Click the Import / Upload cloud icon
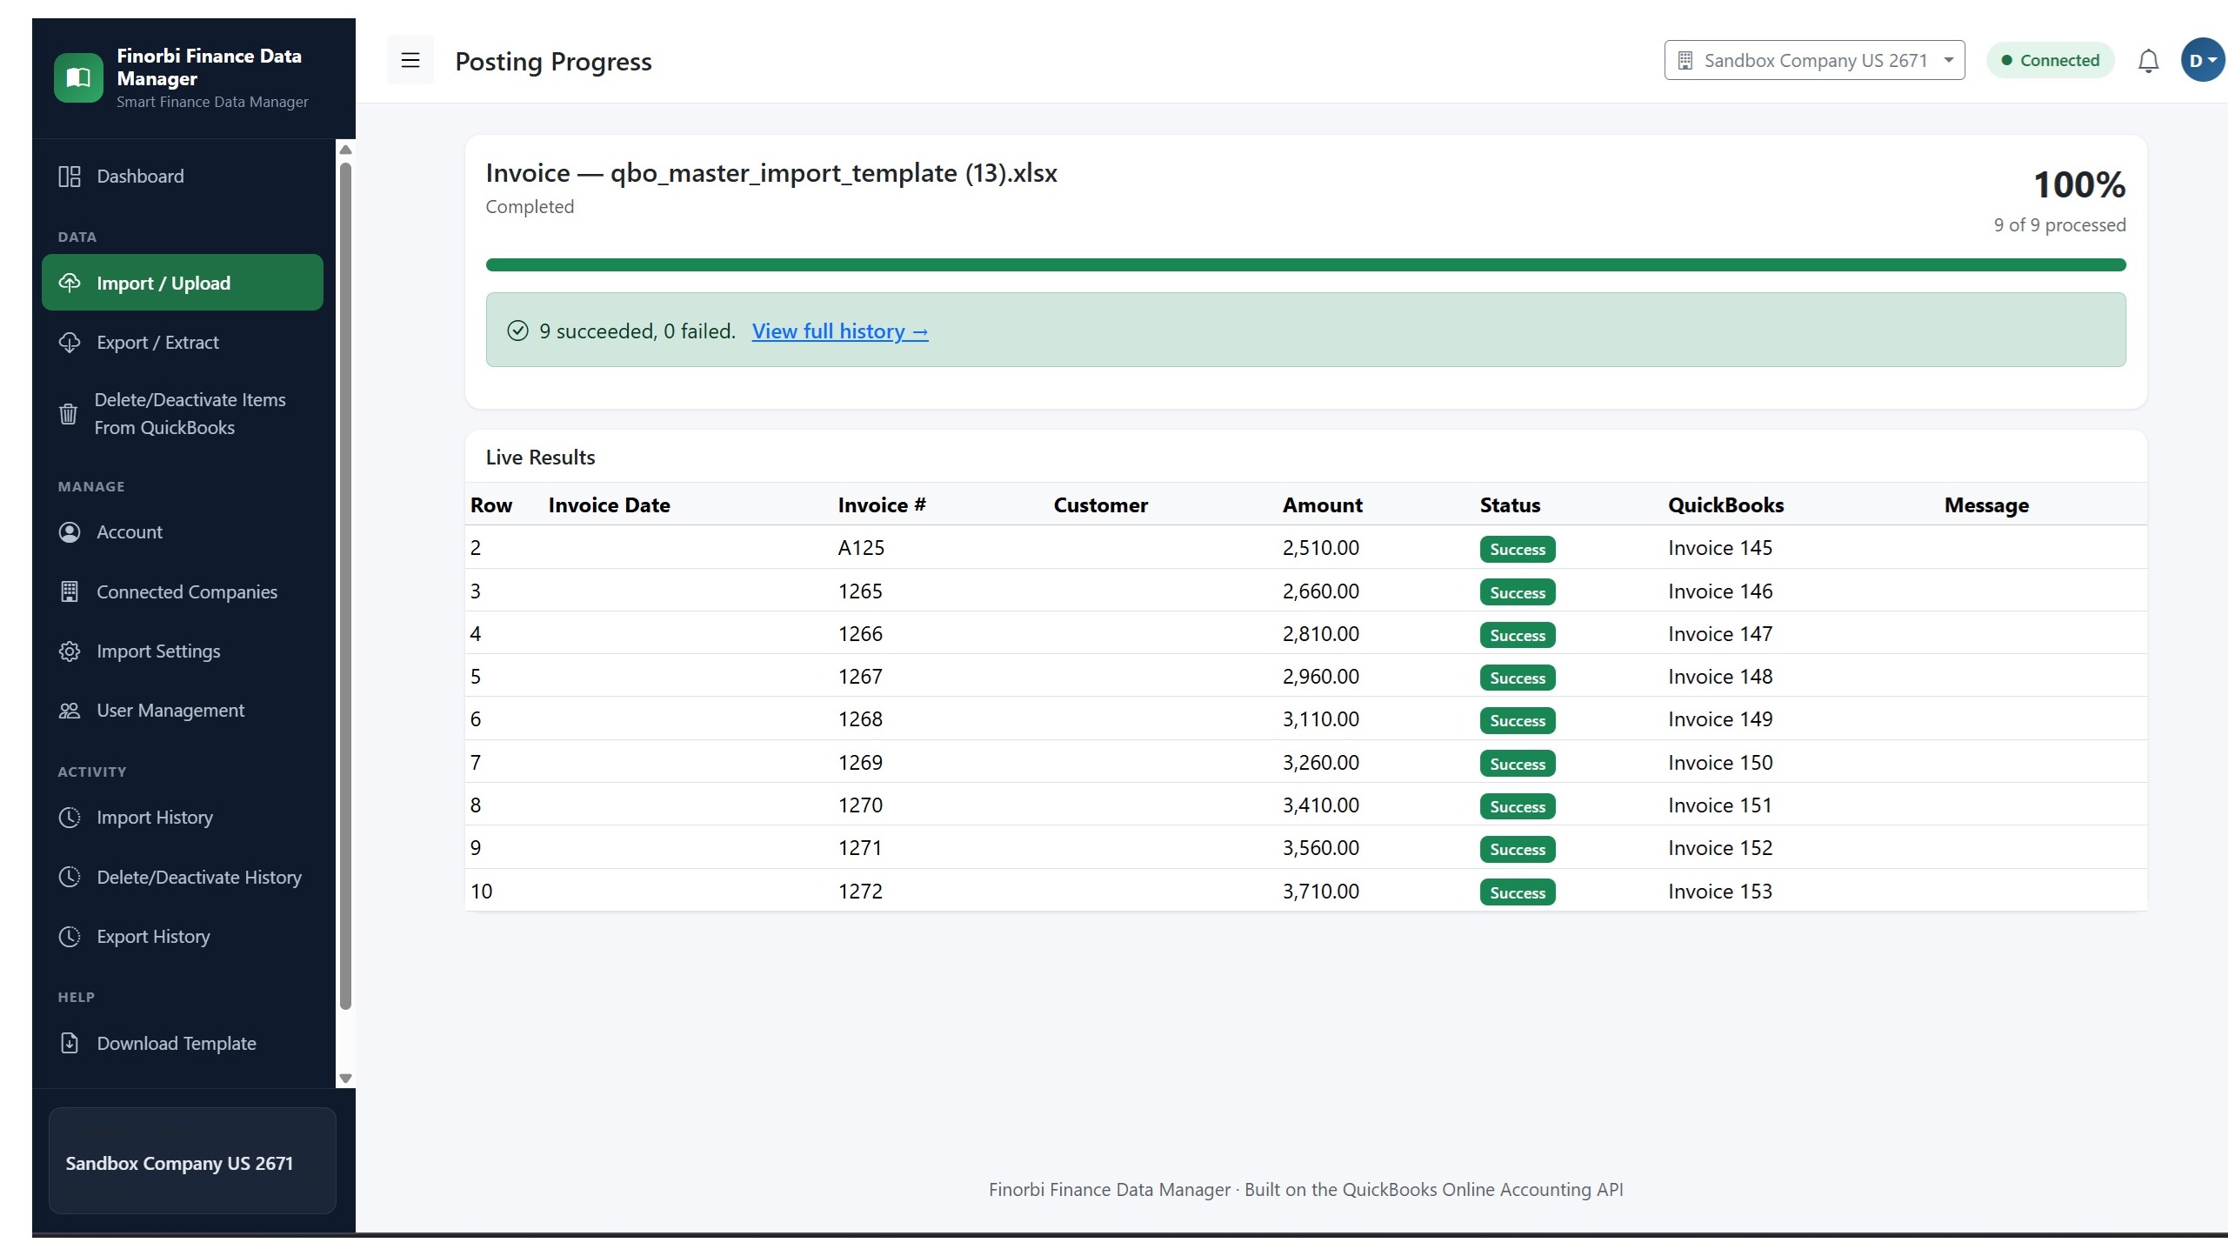 pos(70,283)
